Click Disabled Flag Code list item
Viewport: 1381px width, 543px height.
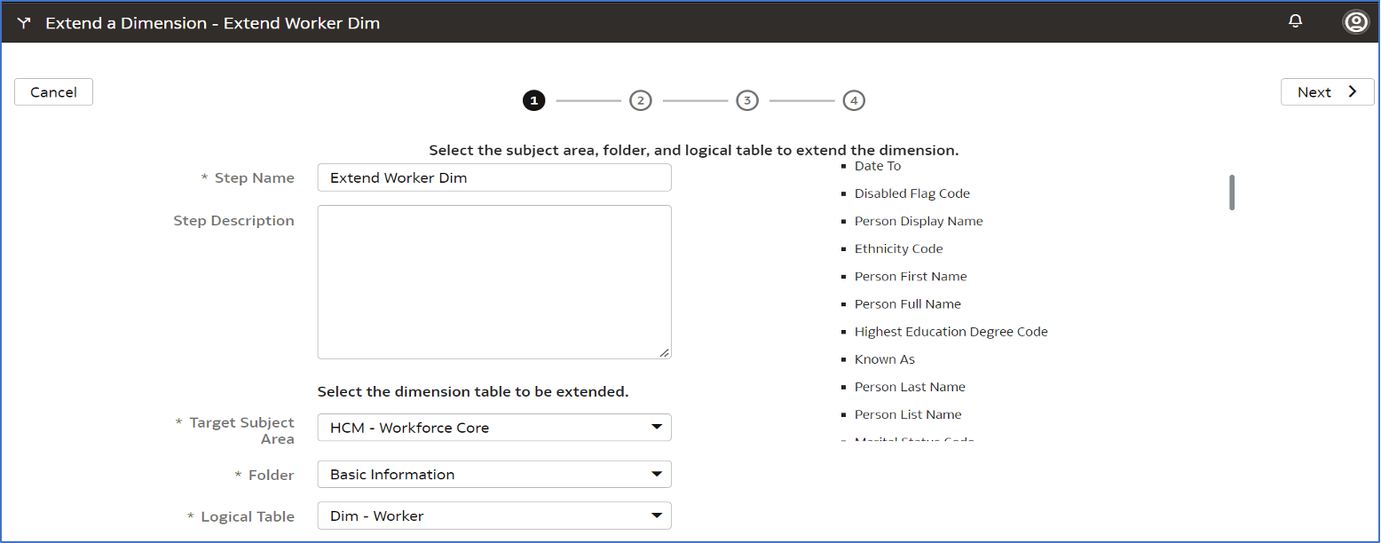coord(911,193)
